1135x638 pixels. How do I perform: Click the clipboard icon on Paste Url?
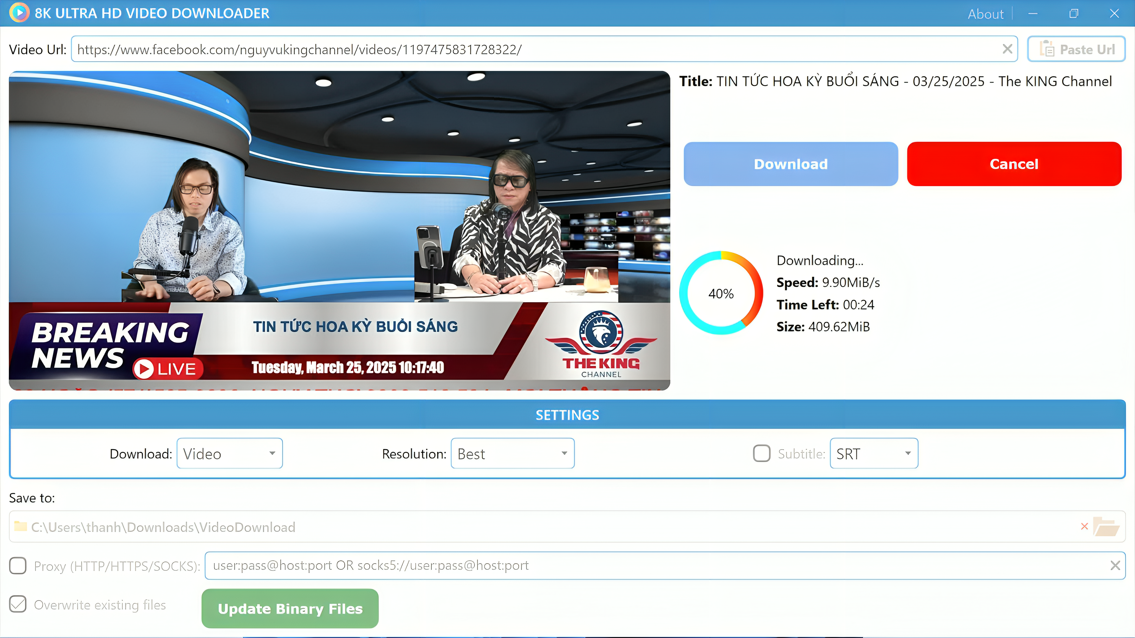point(1047,49)
